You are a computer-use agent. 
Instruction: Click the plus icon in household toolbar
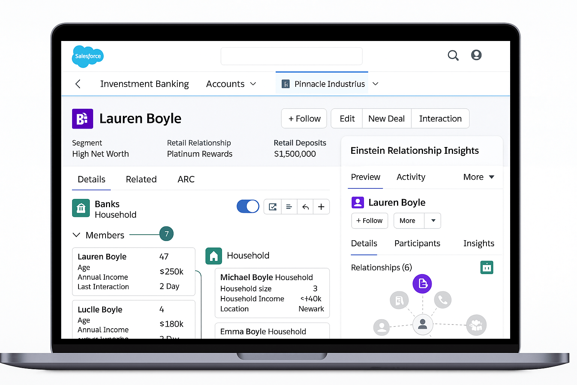pyautogui.click(x=321, y=207)
